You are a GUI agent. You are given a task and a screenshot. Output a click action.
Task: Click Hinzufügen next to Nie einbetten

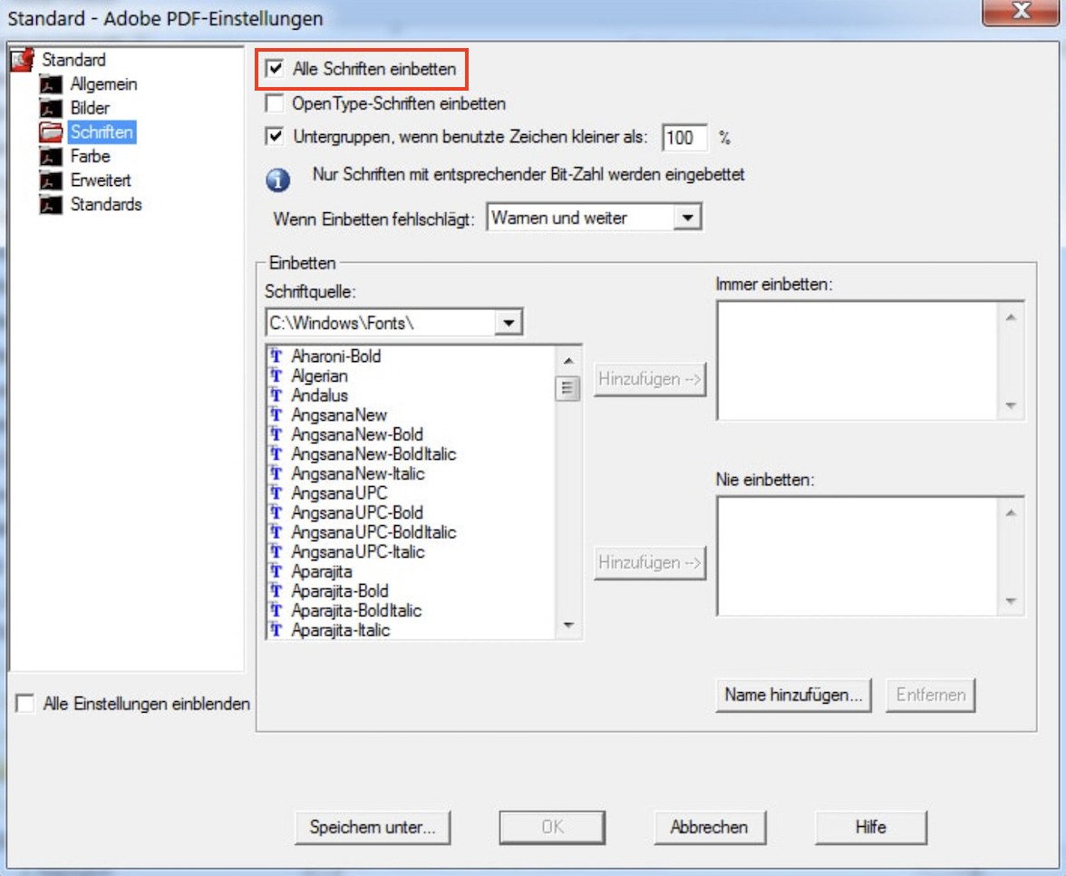click(x=650, y=563)
